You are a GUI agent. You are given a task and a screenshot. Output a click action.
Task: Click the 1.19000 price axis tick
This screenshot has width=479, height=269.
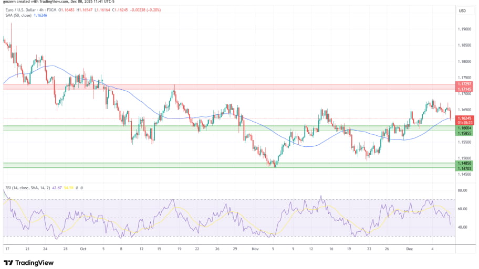(464, 29)
